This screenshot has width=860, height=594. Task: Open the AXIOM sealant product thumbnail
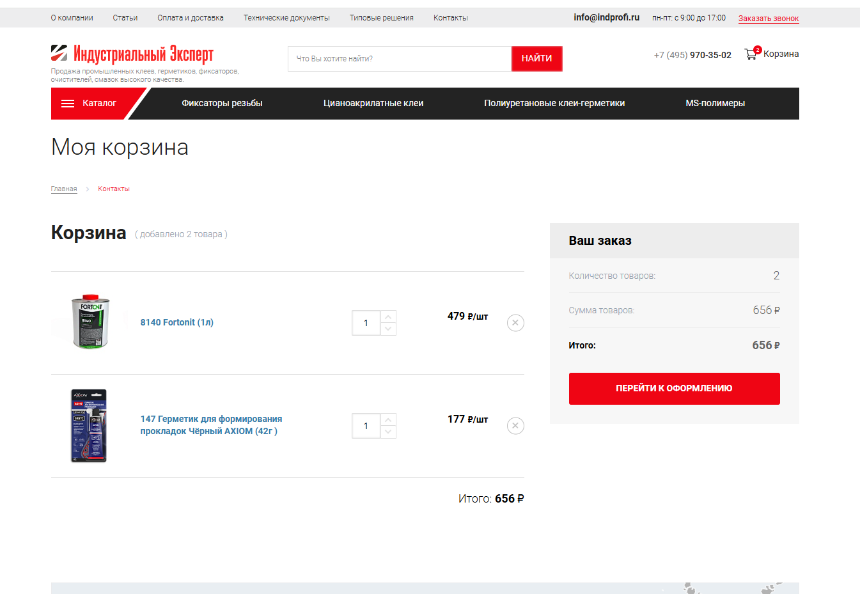[x=89, y=425]
